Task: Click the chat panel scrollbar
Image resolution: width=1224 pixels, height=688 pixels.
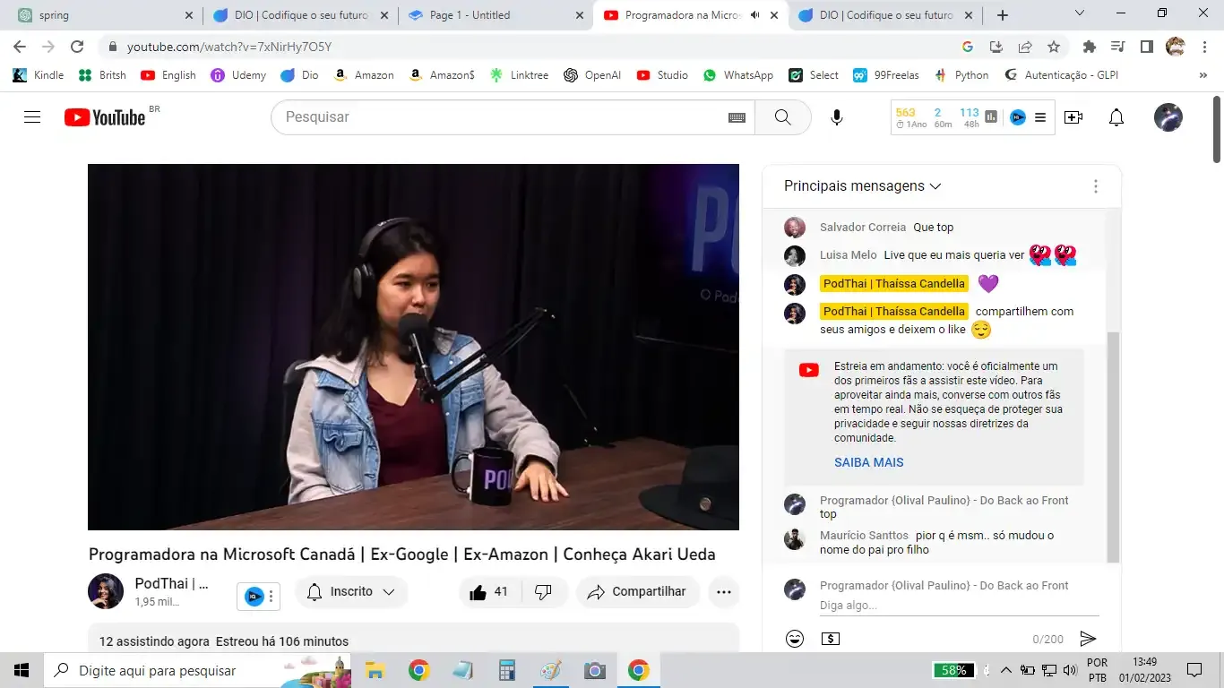Action: 1113,448
